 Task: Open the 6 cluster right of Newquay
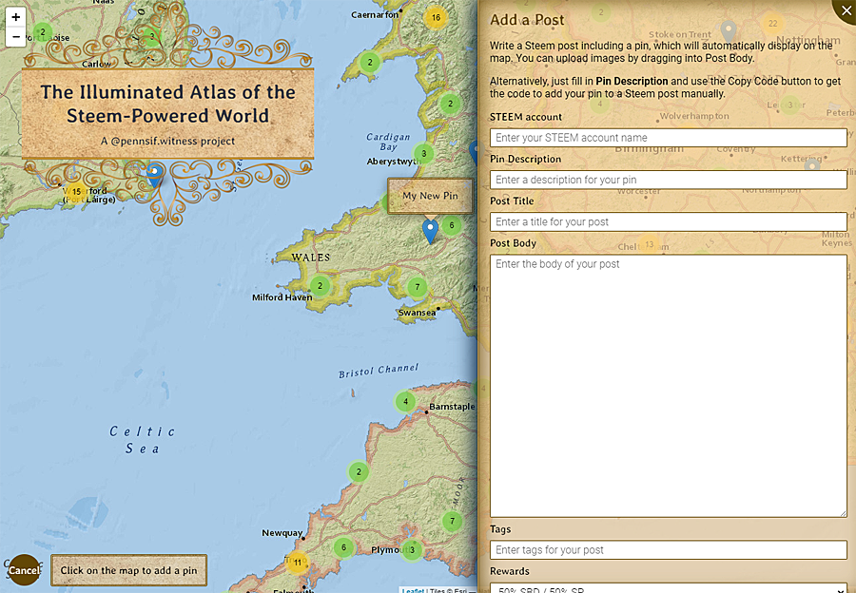(x=343, y=547)
